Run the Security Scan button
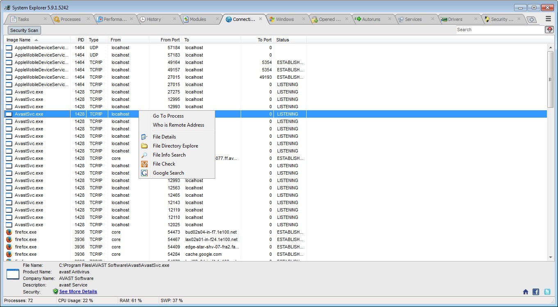The height and width of the screenshot is (307, 558). 24,30
